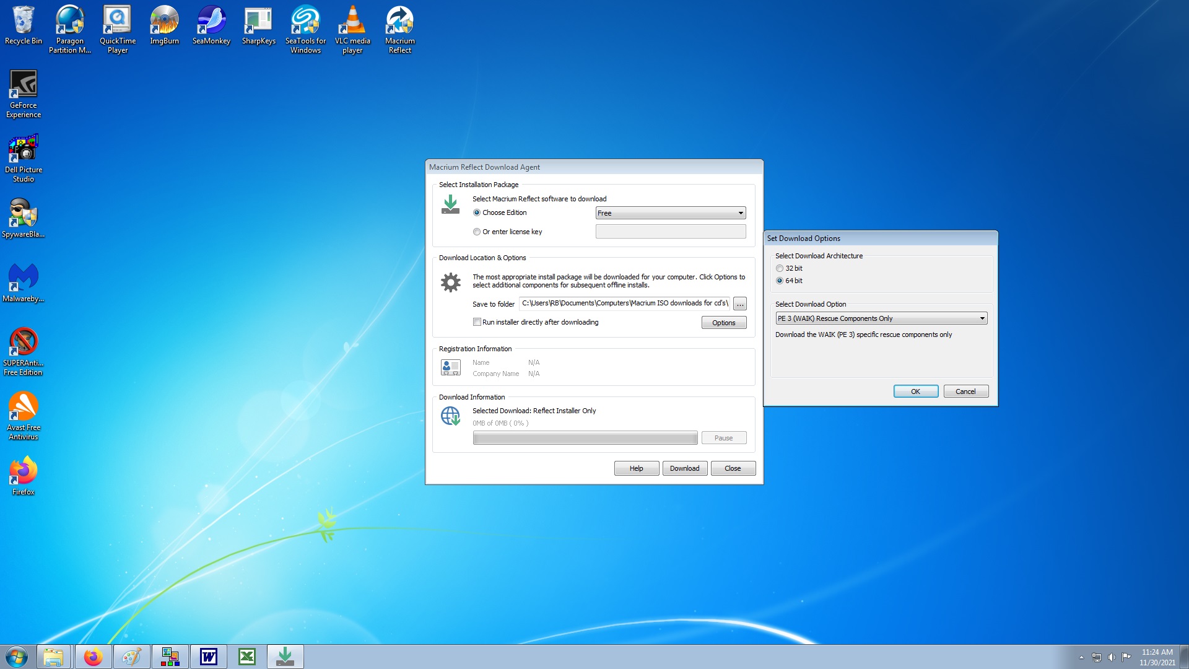
Task: Click the Show desktop button at taskbar end
Action: [x=1184, y=657]
